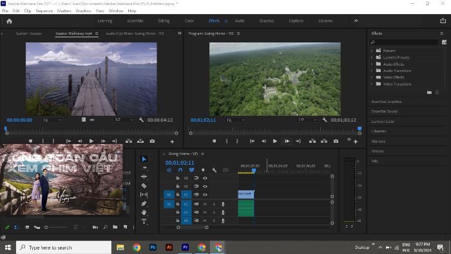This screenshot has width=451, height=254.
Task: Select the Razor tool
Action: tap(144, 186)
